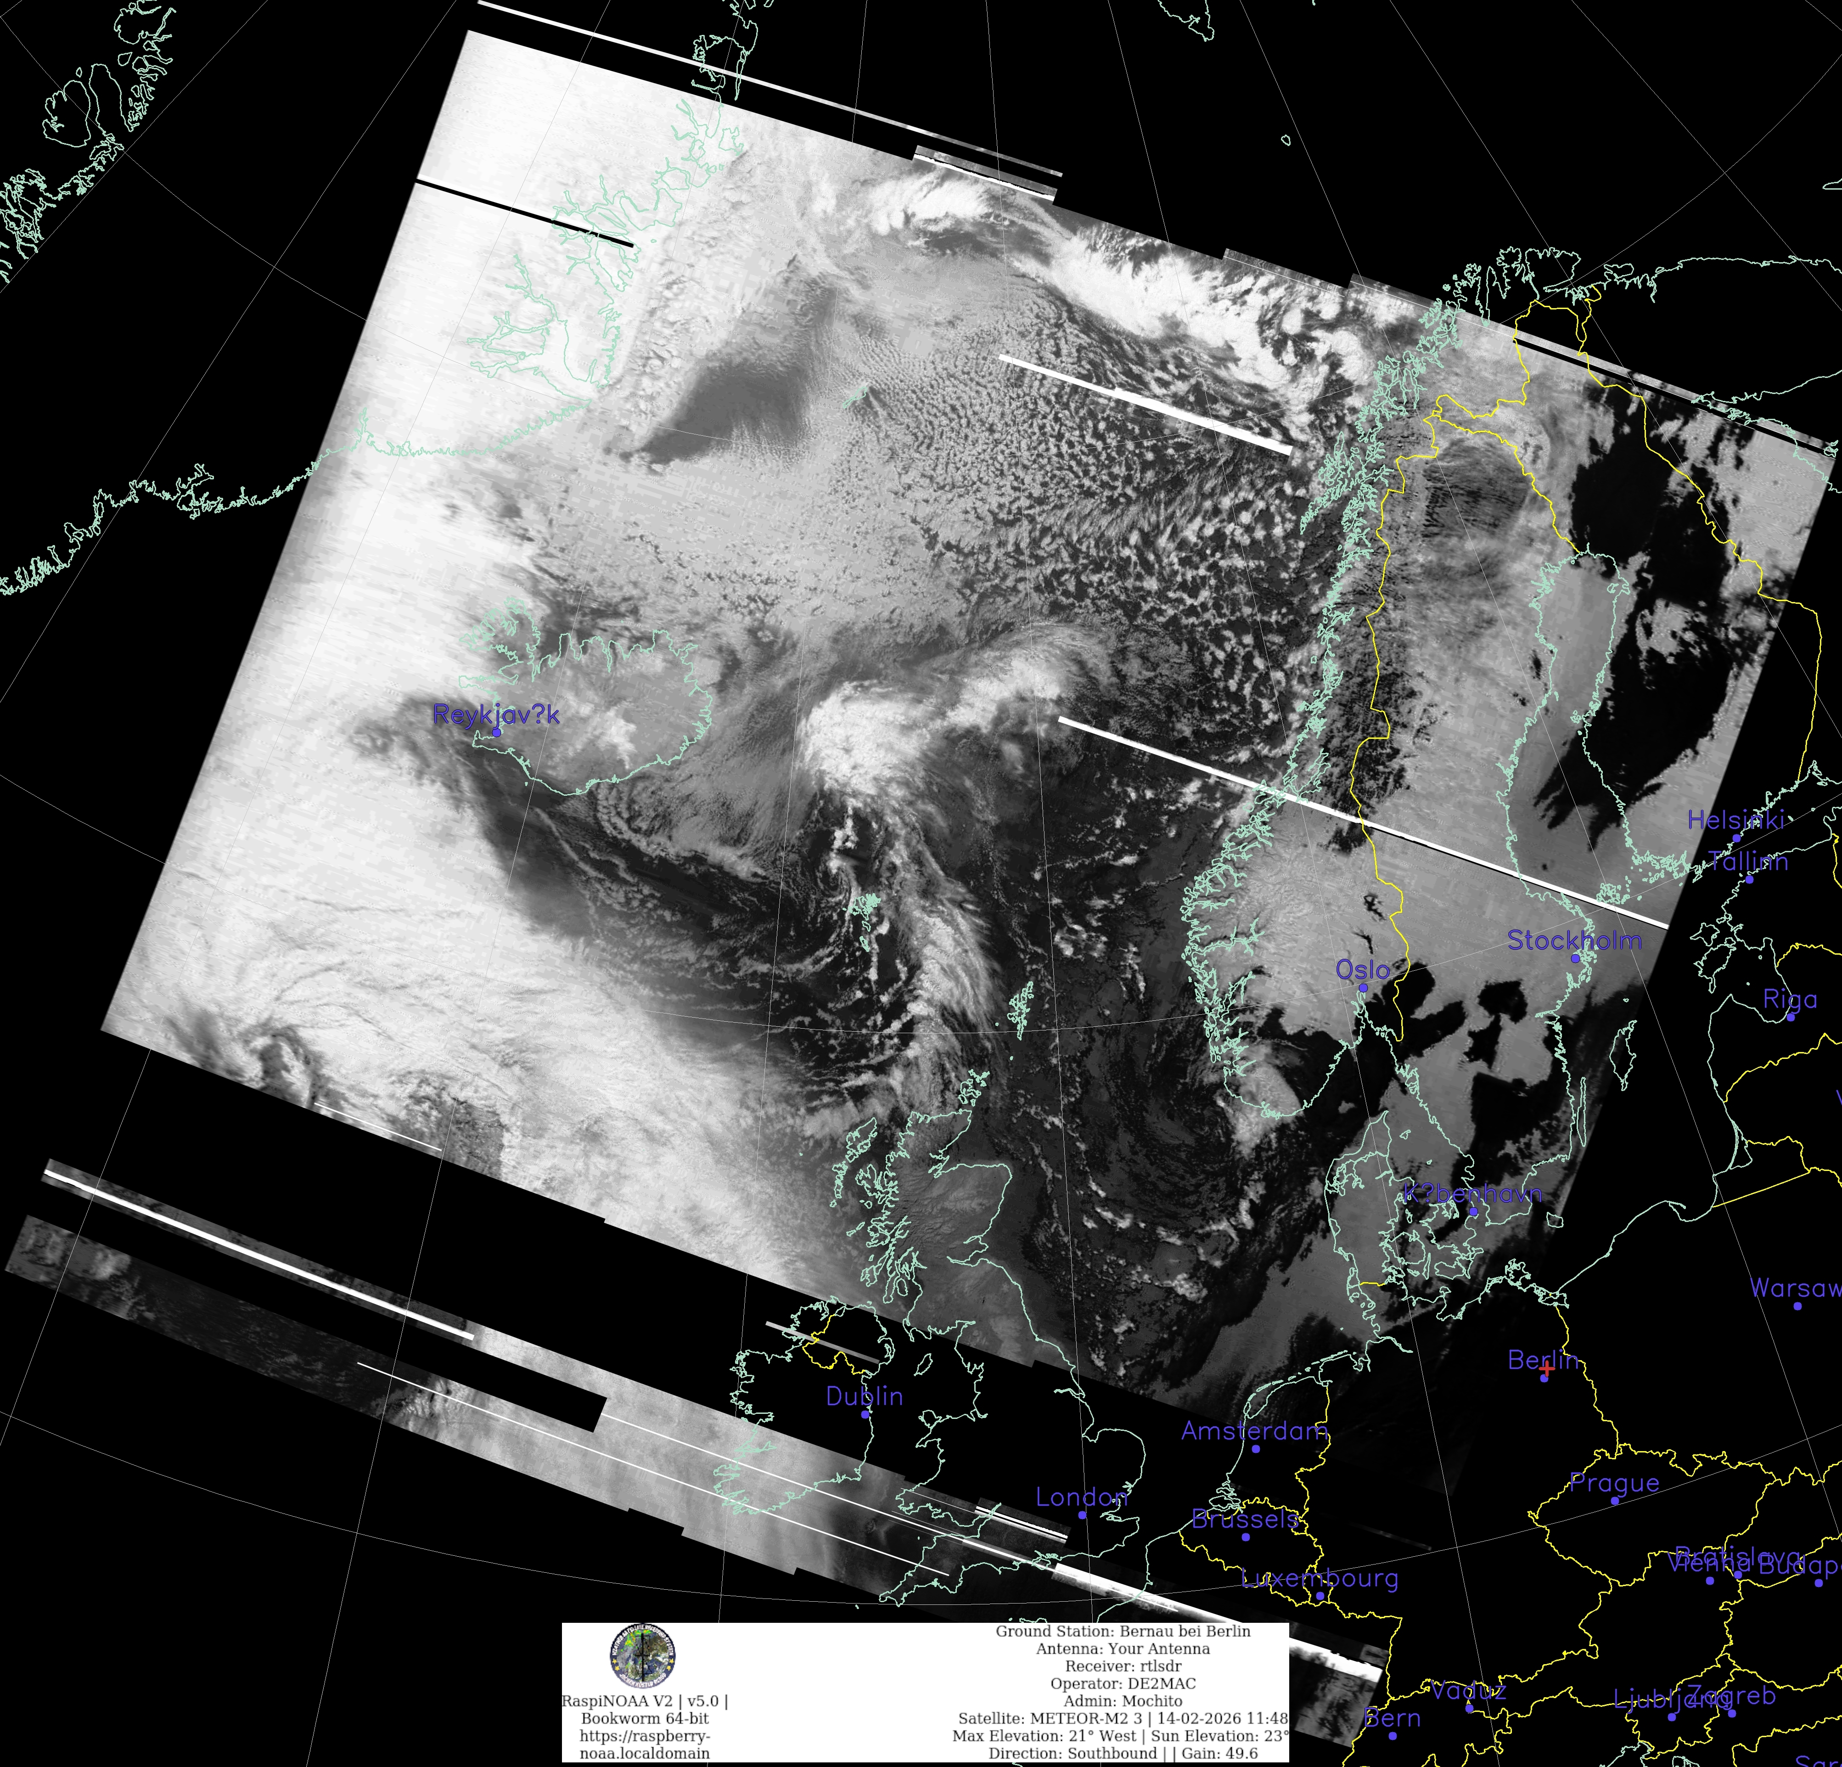Click the Helsinki city label
The width and height of the screenshot is (1842, 1767).
(1735, 820)
